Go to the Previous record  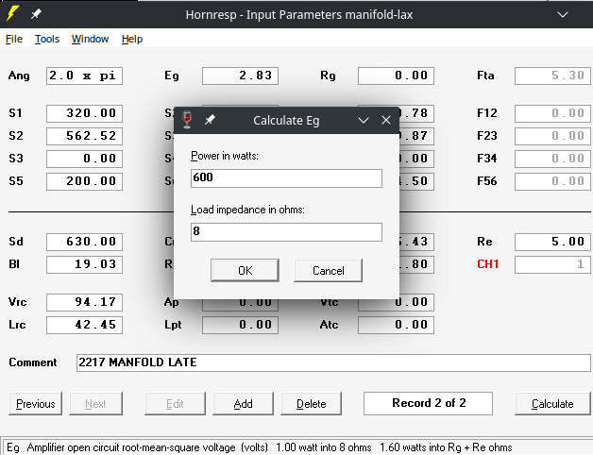(x=36, y=404)
